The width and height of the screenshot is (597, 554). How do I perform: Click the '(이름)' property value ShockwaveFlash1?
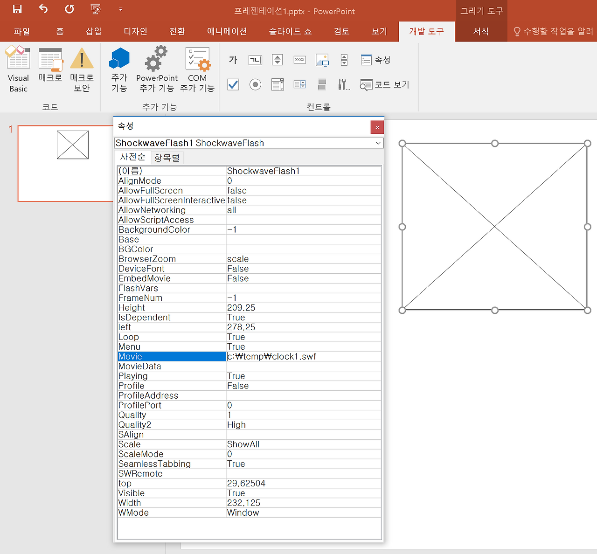[303, 171]
